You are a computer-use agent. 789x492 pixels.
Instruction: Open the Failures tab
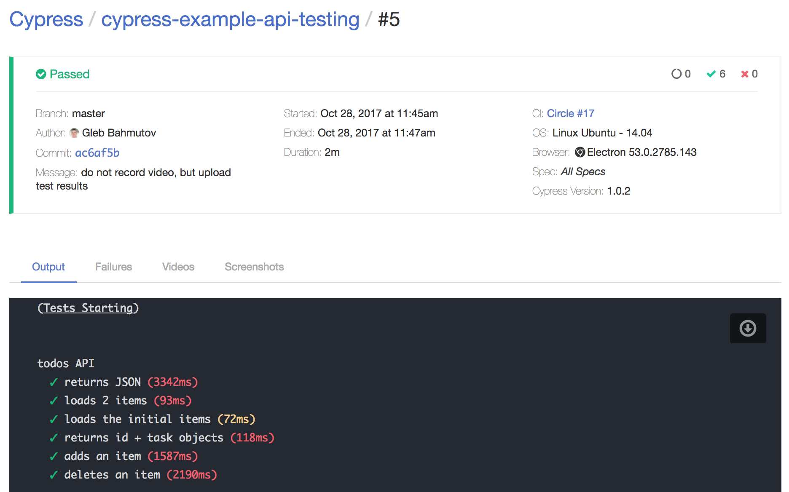pos(113,267)
